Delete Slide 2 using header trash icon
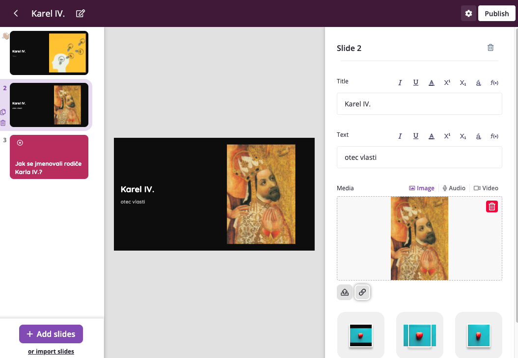Viewport: 518px width, 358px height. [x=491, y=48]
